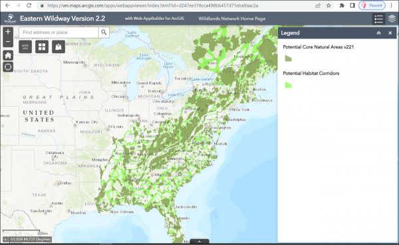Open the basemap gallery grid icon

click(x=42, y=46)
